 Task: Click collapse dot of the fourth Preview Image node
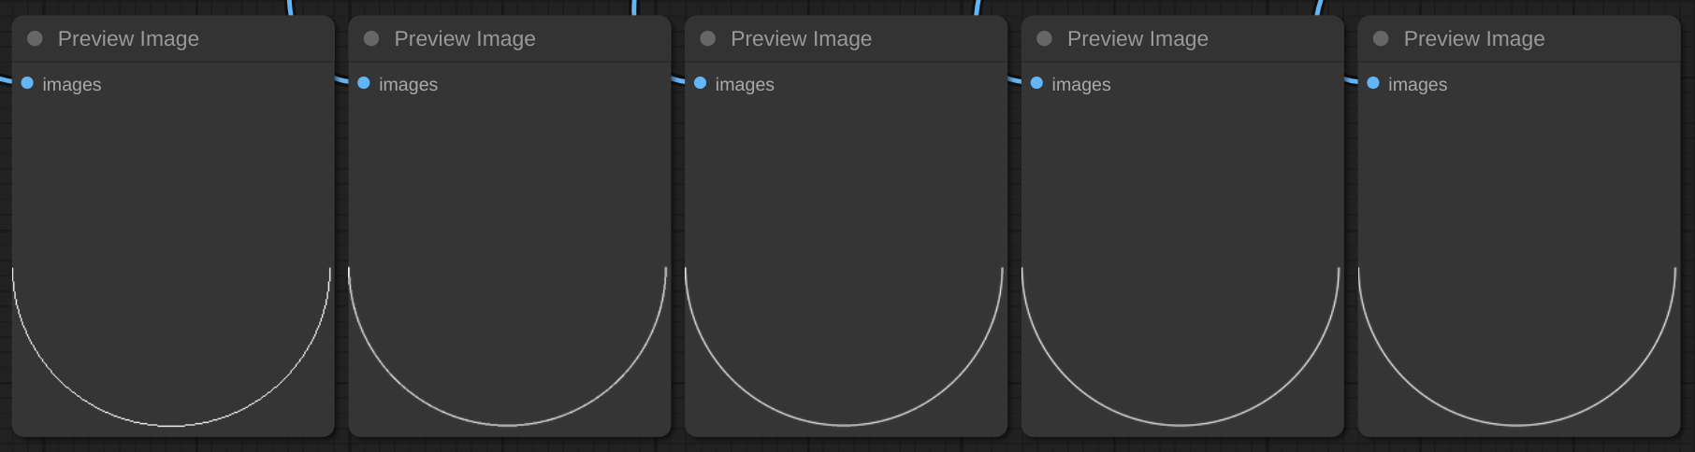click(x=1045, y=38)
